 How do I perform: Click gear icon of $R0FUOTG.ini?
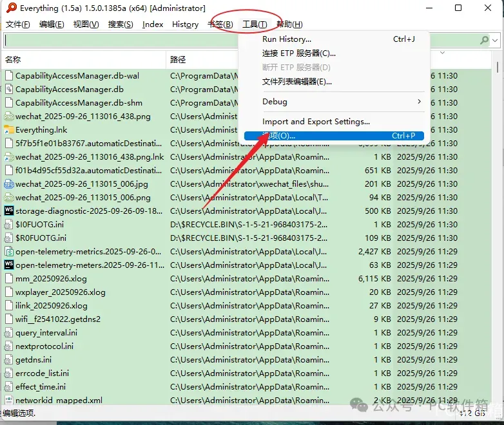pos(8,238)
